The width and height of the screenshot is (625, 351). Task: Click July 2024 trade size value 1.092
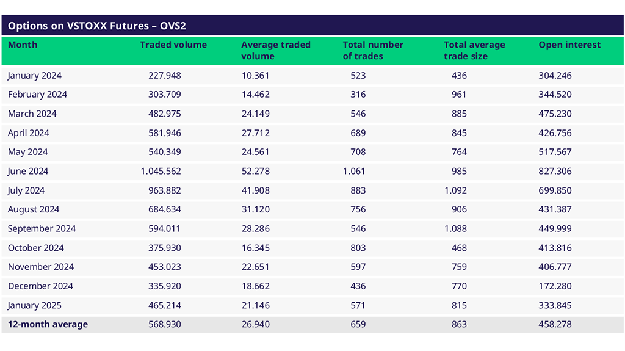click(455, 190)
